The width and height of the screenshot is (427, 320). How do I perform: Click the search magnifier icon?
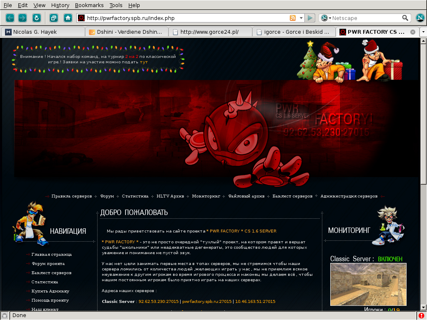[405, 18]
